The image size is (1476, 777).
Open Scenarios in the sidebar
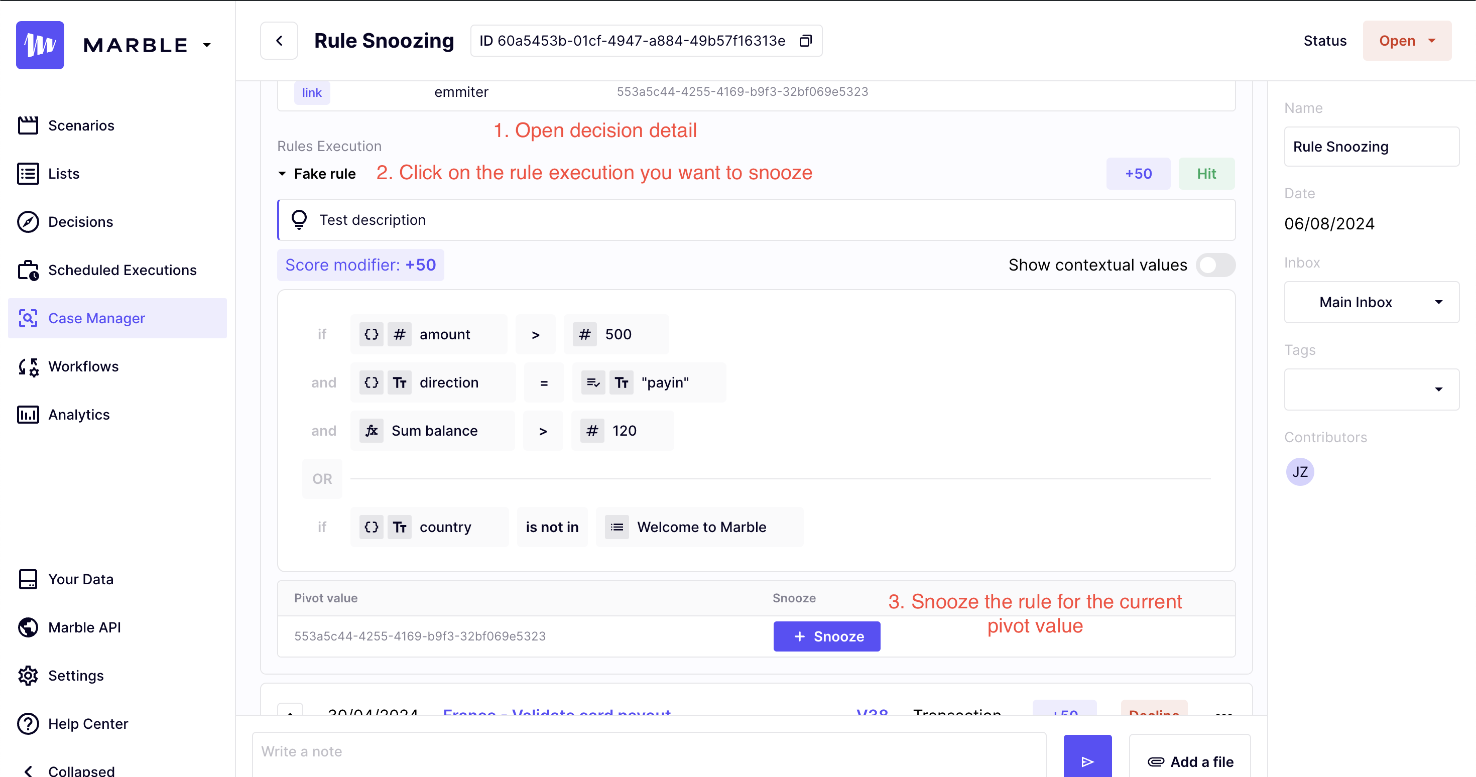click(117, 125)
